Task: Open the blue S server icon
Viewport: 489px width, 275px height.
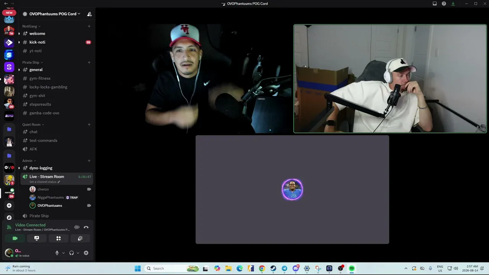Action: pos(9,55)
